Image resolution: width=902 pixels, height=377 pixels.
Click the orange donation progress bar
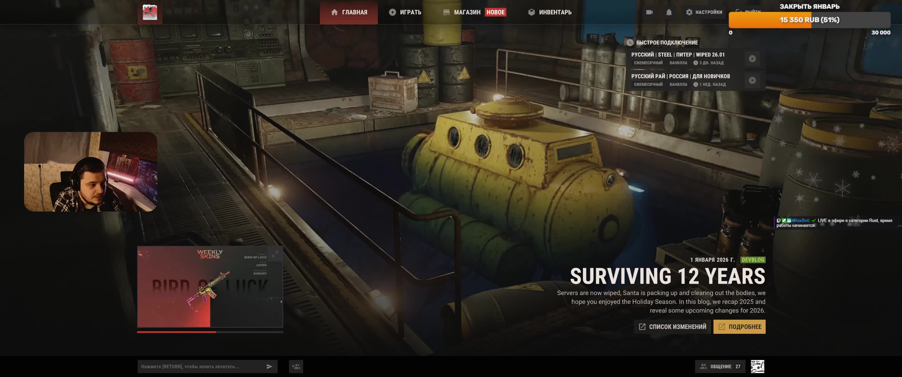pyautogui.click(x=809, y=20)
